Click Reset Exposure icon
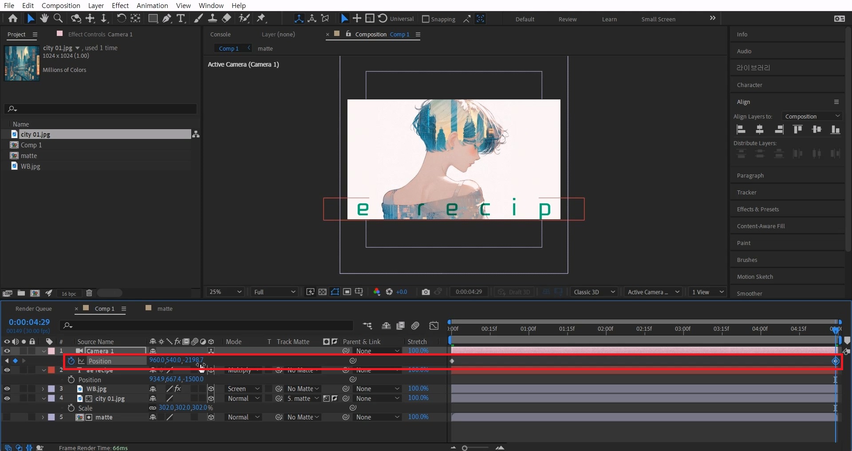Screen dimensions: 852x451 click(389, 292)
